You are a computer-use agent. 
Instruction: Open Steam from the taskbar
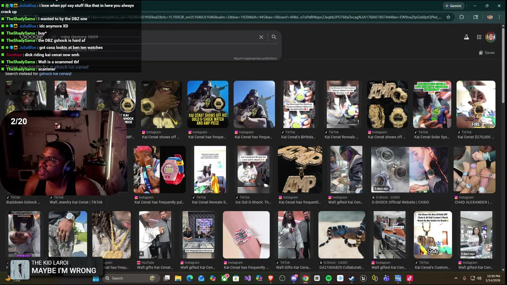coord(351,278)
